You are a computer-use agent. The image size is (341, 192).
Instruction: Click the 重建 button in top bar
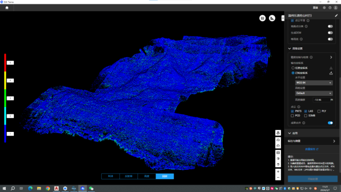click(315, 8)
